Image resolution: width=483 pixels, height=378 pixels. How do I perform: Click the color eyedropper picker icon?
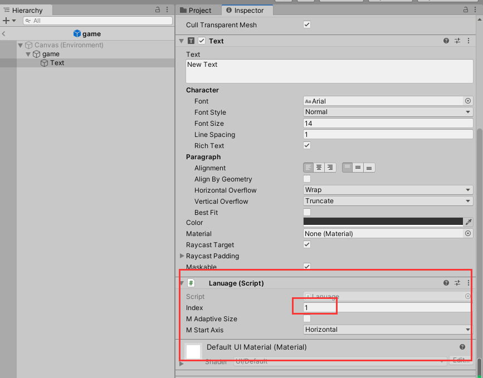coord(469,222)
